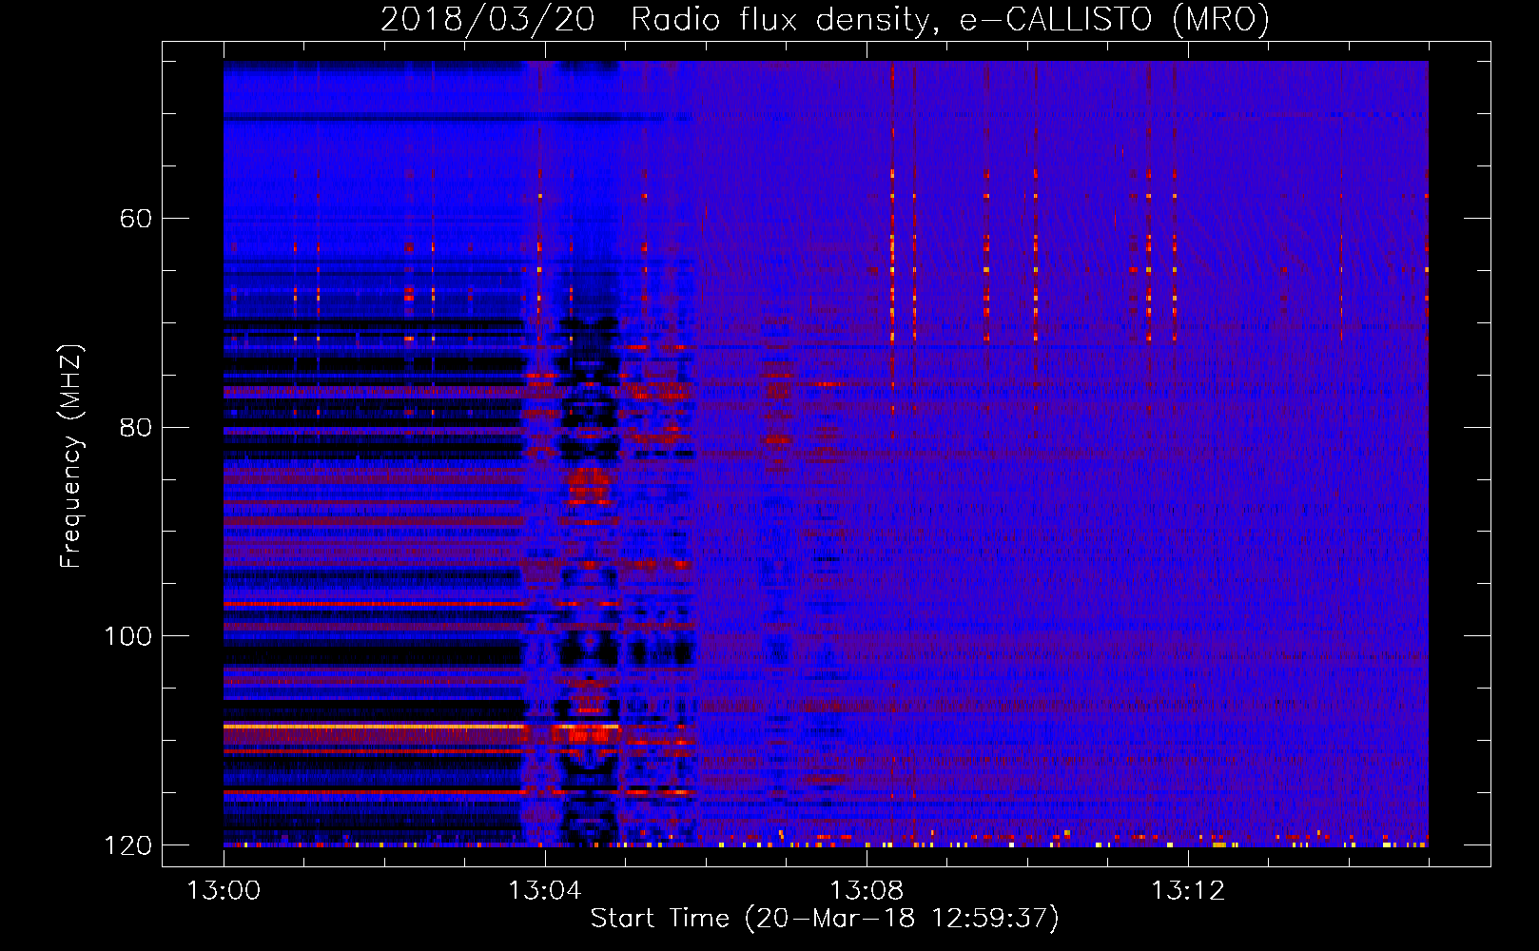Click the 100 frequency tick label
This screenshot has width=1539, height=951.
127,636
